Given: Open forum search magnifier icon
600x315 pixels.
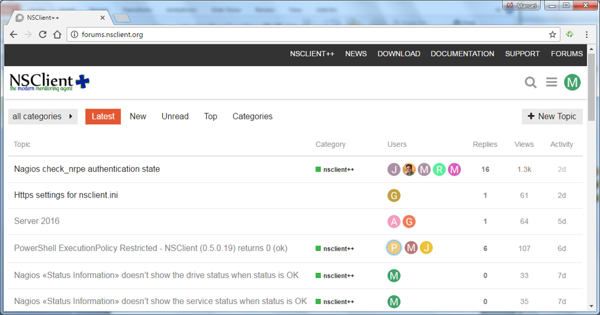Looking at the screenshot, I should click(530, 82).
